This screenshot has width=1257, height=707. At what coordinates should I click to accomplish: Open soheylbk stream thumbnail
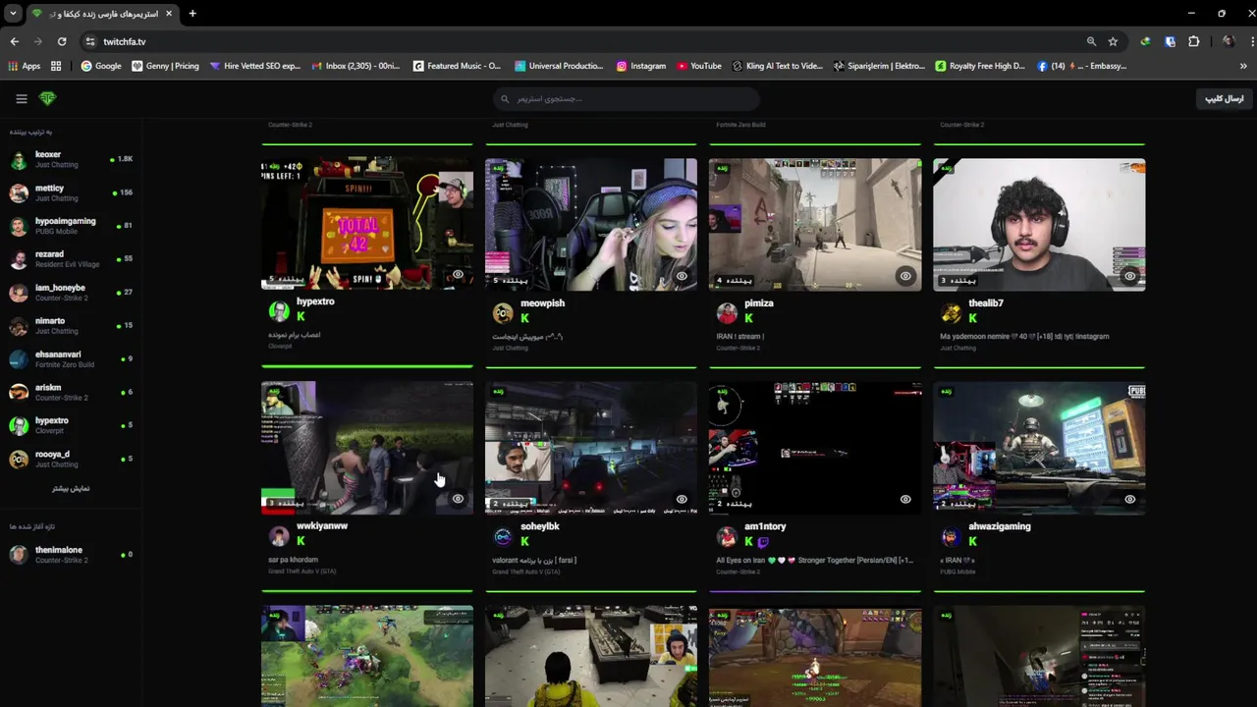591,448
